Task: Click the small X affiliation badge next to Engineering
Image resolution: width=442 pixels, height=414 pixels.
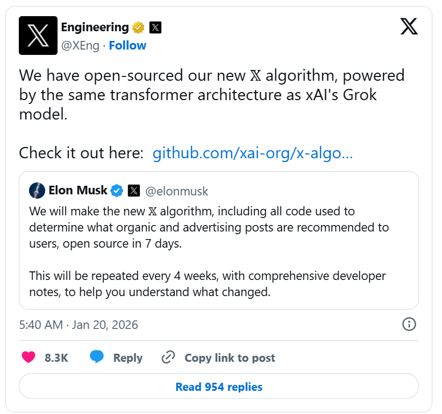Action: coord(155,27)
